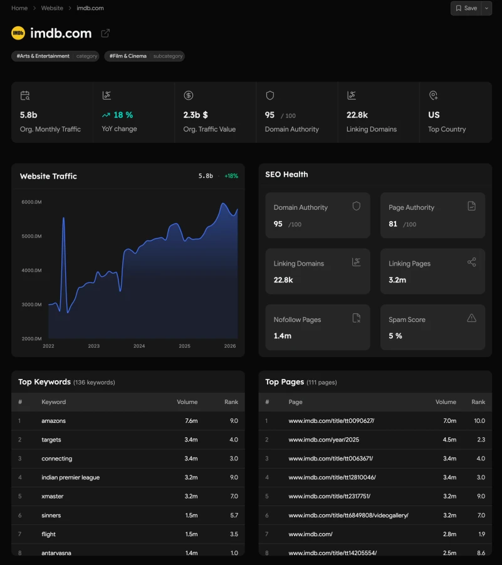Save this website with the Save button
Screen dimensions: 502x565
pos(466,8)
